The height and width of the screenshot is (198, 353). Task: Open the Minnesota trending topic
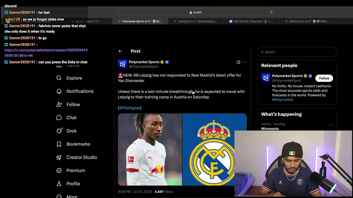(x=270, y=129)
